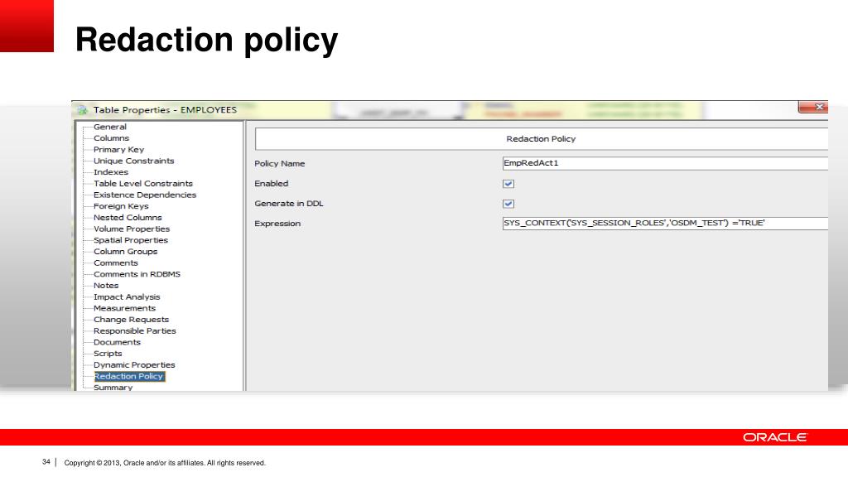Viewport: 848px width, 477px height.
Task: Select the highlighted Redaction Policy entry
Action: (x=128, y=377)
